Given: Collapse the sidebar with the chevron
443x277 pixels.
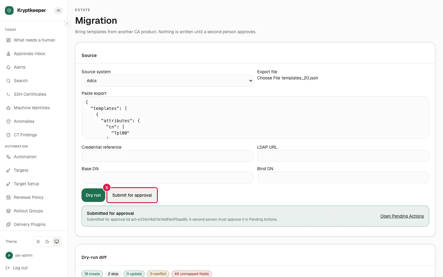Looking at the screenshot, I should click(x=67, y=23).
